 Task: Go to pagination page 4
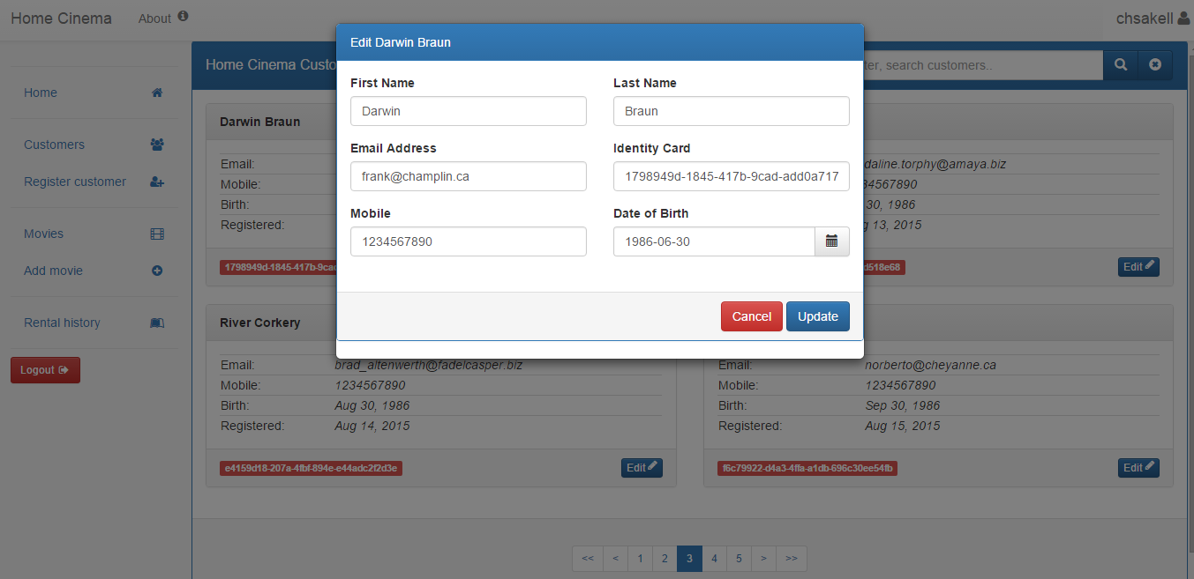pos(714,559)
